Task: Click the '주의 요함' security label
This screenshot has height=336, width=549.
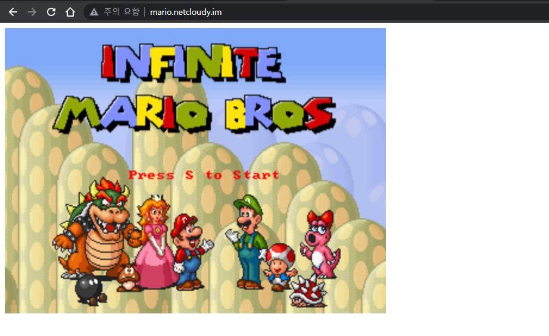Action: 121,12
